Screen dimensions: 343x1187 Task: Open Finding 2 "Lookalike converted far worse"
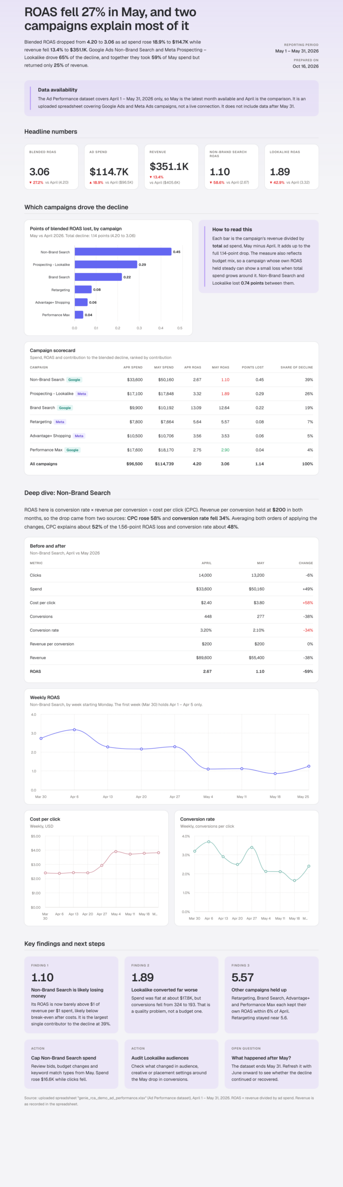coord(171,995)
